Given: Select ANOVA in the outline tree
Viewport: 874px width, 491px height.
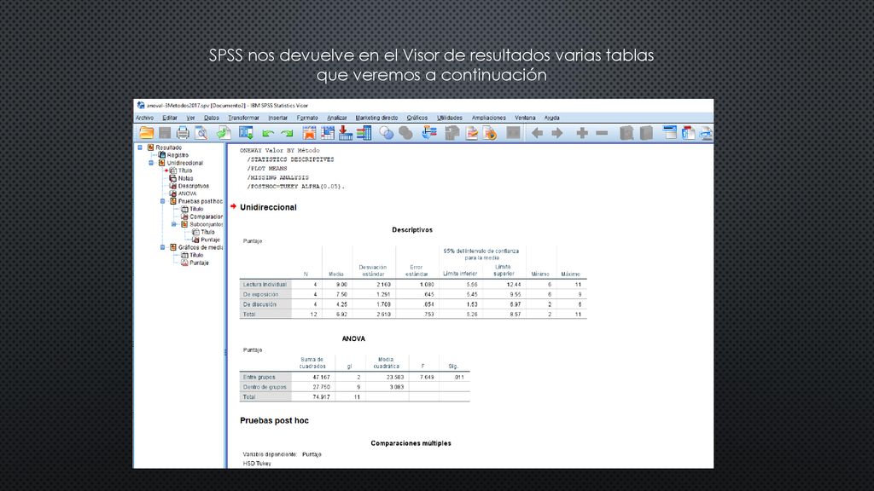Looking at the screenshot, I should coord(187,194).
